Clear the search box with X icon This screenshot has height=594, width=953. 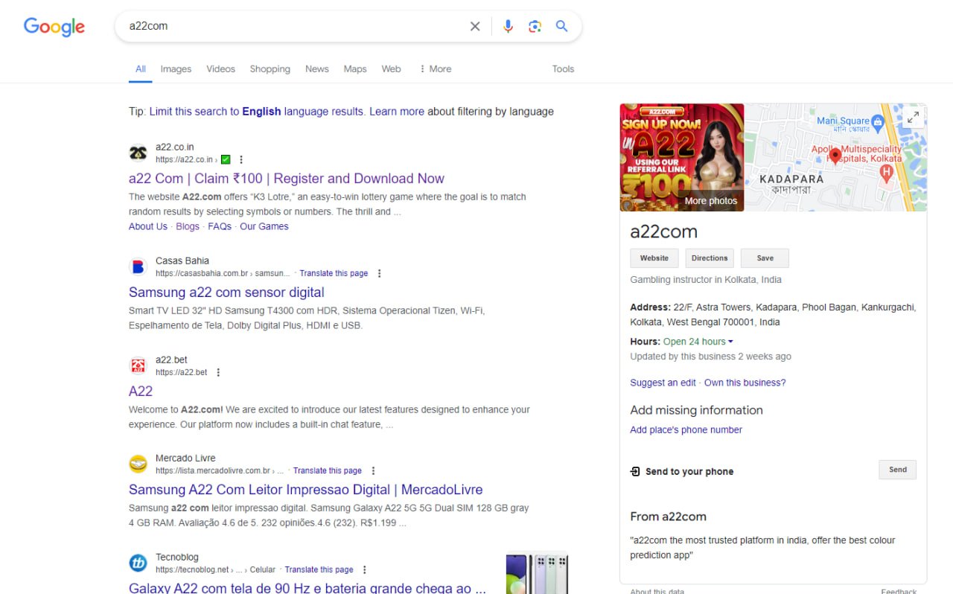point(475,26)
